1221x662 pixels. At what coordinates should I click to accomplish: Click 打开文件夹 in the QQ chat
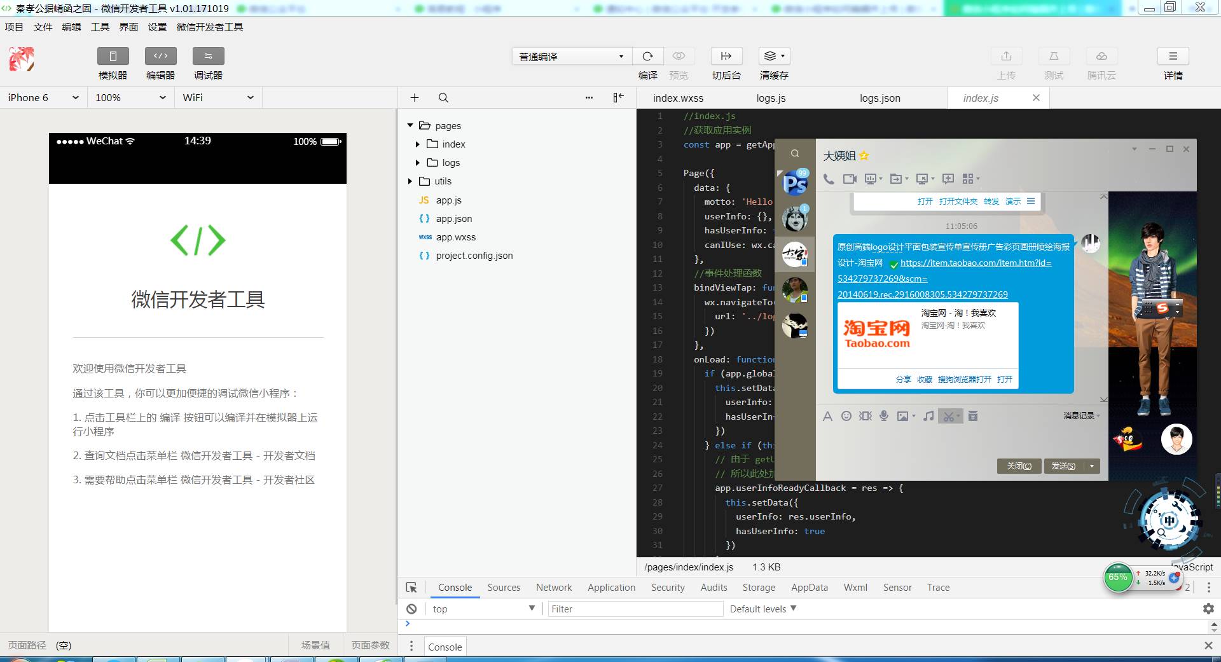point(958,201)
